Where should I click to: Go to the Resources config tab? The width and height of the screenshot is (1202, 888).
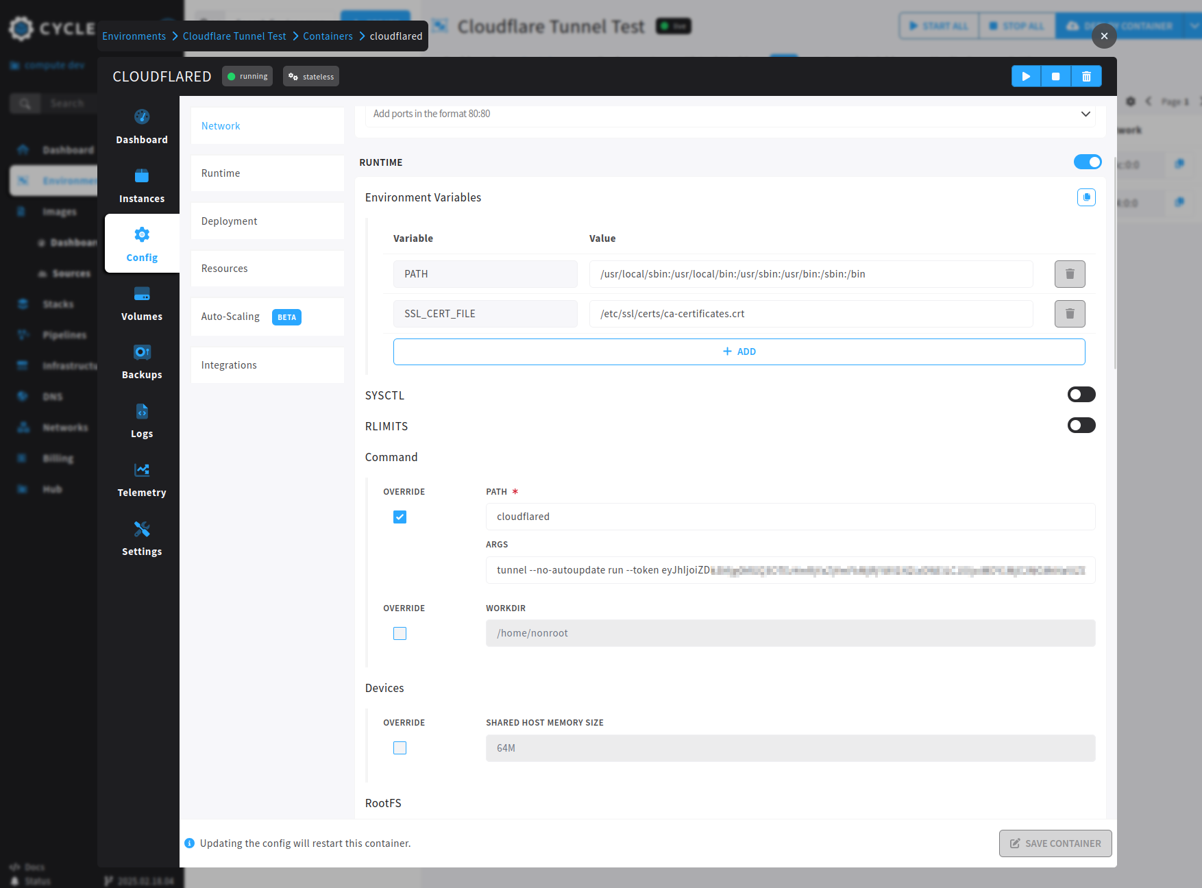tap(267, 269)
